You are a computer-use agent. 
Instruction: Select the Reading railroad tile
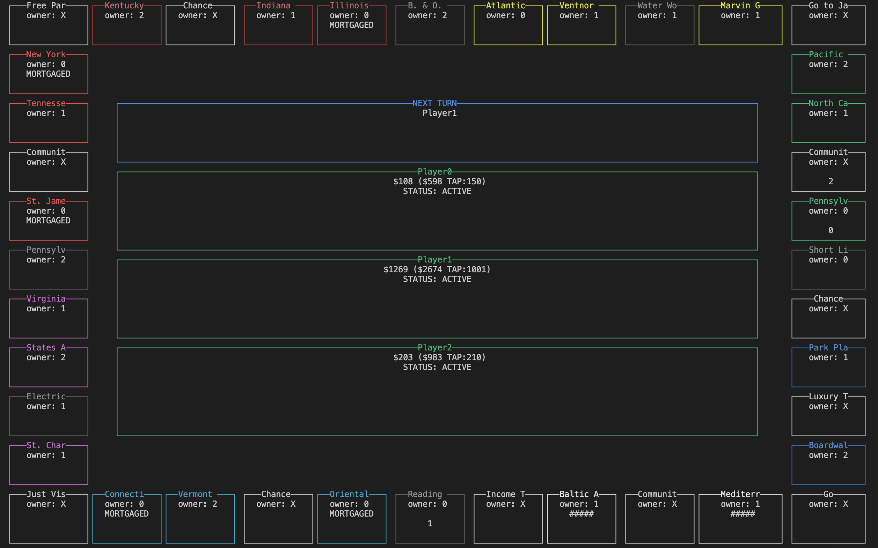(429, 518)
